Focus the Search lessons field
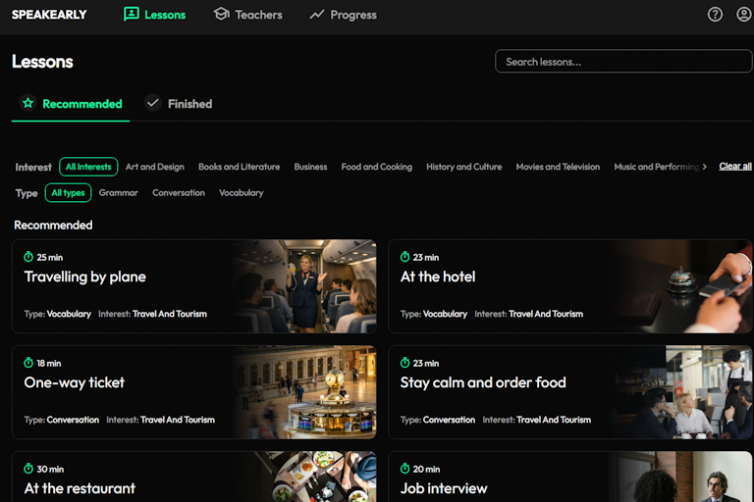 click(x=623, y=62)
